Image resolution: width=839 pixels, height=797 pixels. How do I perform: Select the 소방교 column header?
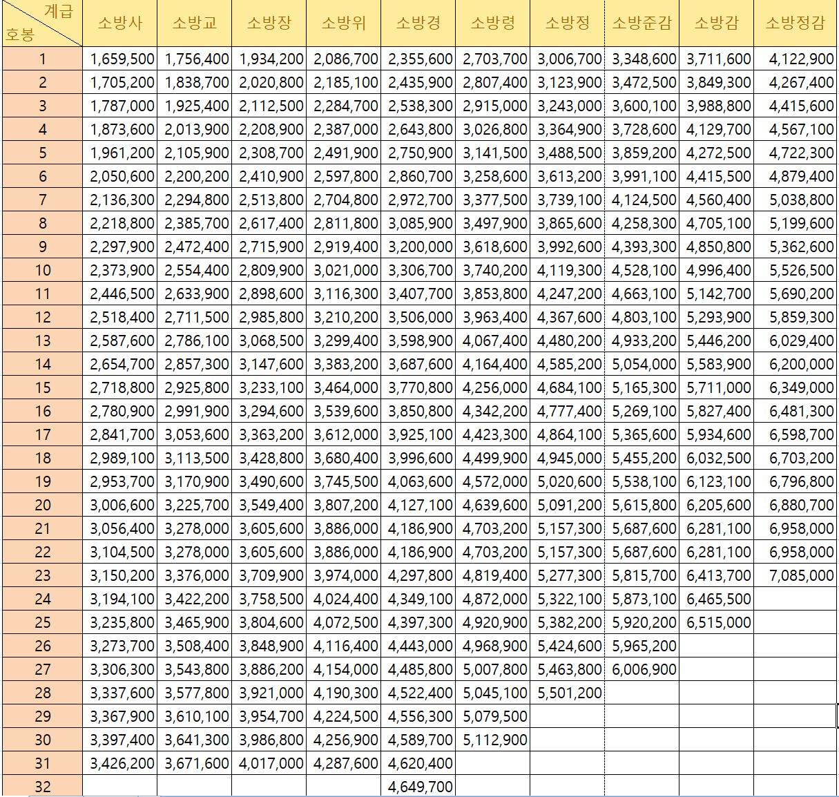pos(195,23)
